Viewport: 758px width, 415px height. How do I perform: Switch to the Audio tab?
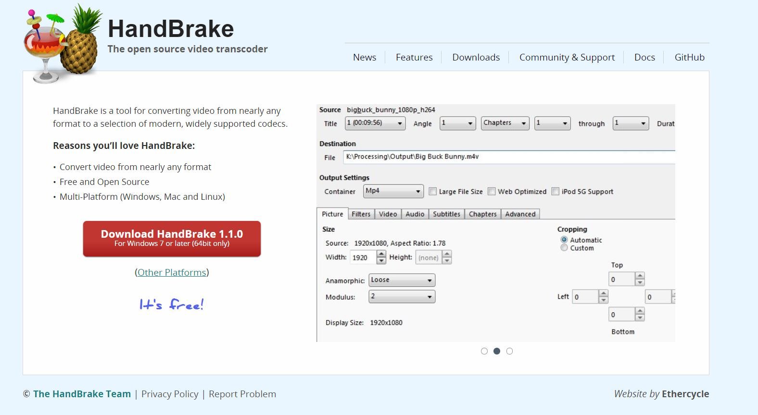[x=415, y=214]
